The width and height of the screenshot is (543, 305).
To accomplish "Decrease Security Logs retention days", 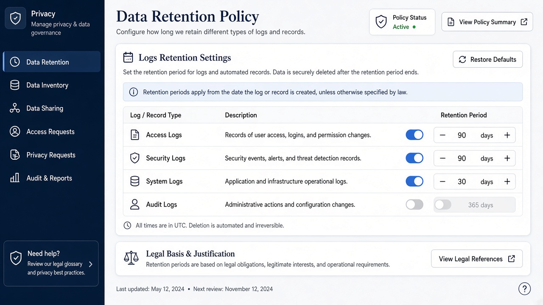I will [442, 158].
